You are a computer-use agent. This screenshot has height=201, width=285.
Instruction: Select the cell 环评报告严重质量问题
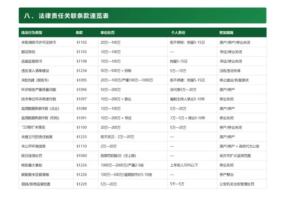38,90
